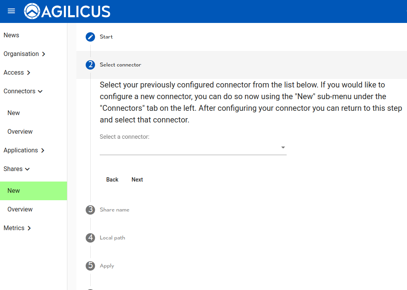Image resolution: width=407 pixels, height=290 pixels.
Task: Open Overview under Shares
Action: [20, 210]
